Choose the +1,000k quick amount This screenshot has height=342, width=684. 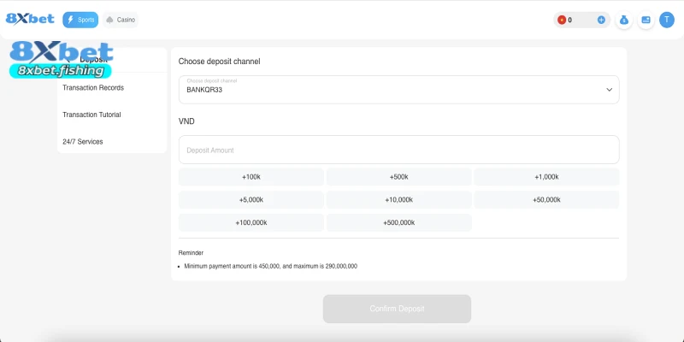coord(546,177)
